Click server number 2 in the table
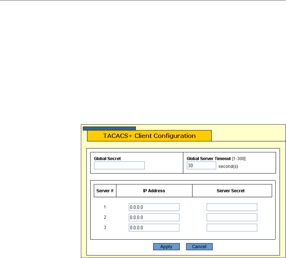 [105, 217]
